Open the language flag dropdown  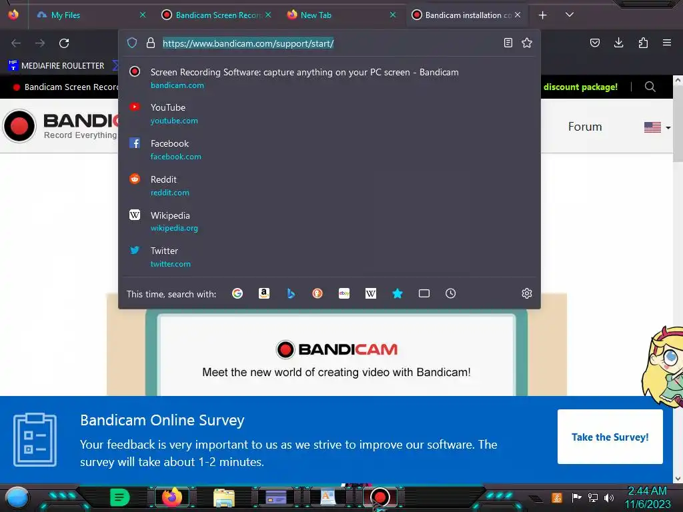[657, 127]
